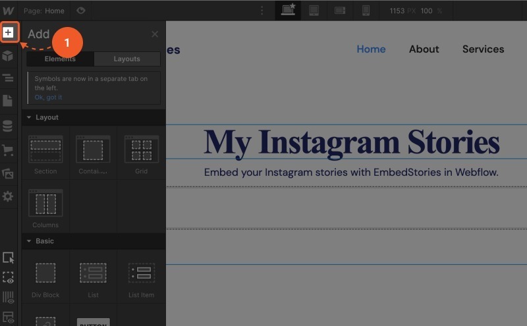Viewport: 527px width, 326px height.
Task: Collapse the Layout section
Action: [94, 117]
